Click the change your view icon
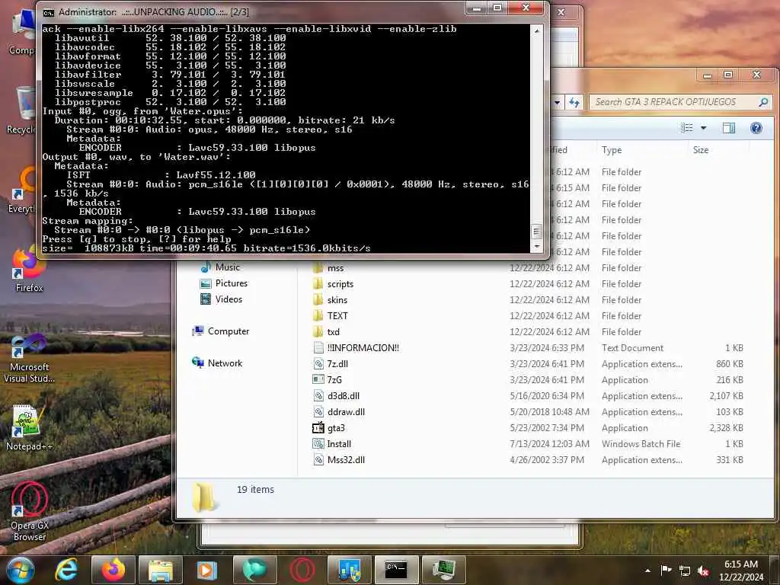The width and height of the screenshot is (780, 585). click(687, 128)
